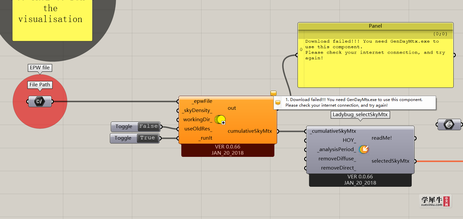Click the selectedSkyMtx output parameter

(390, 161)
